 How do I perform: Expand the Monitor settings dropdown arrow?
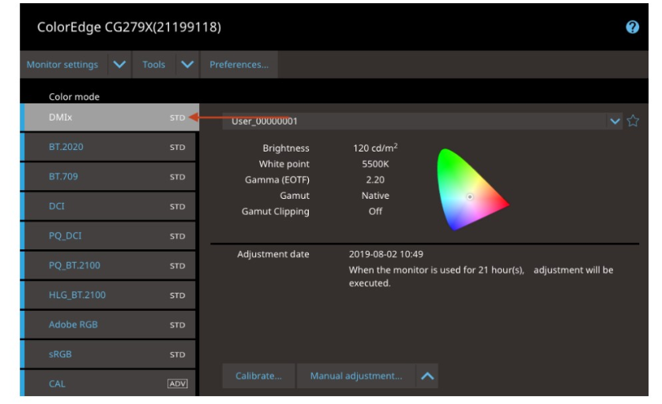(119, 65)
